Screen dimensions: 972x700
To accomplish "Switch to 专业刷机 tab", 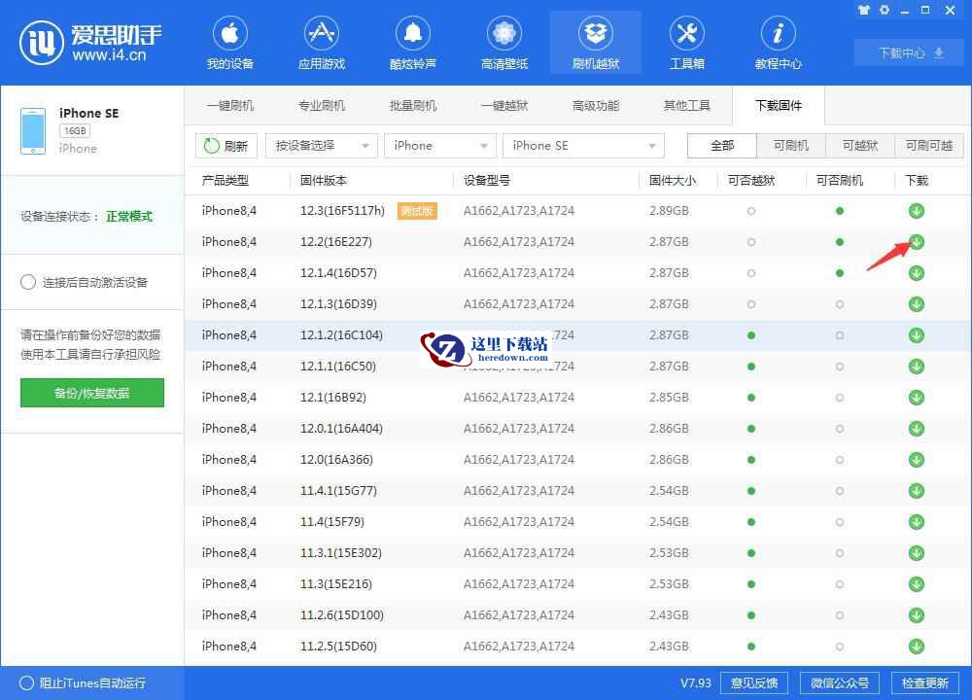I will click(x=321, y=105).
